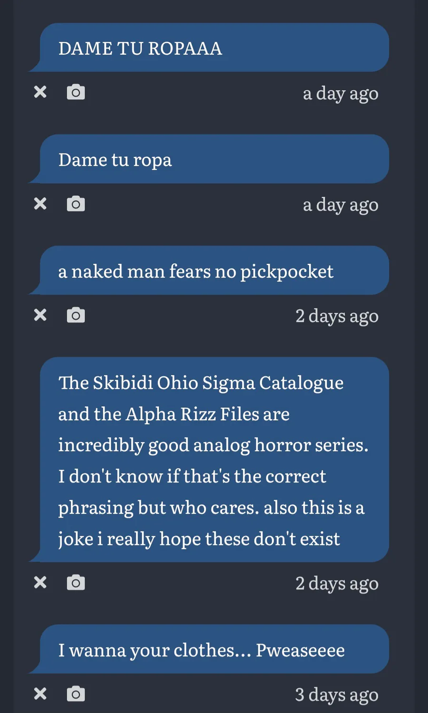Click camera icon below Skibidi Ohio message
This screenshot has width=428, height=713.
click(x=76, y=582)
